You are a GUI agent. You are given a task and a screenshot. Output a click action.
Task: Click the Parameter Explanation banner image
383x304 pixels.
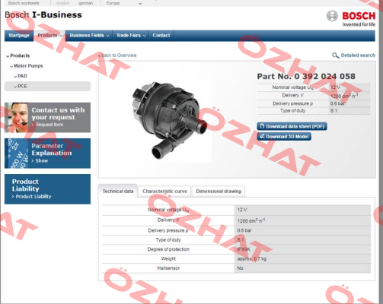coord(17,154)
